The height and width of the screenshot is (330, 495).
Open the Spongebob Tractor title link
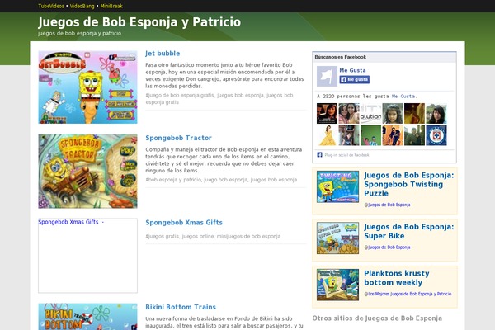pyautogui.click(x=178, y=138)
